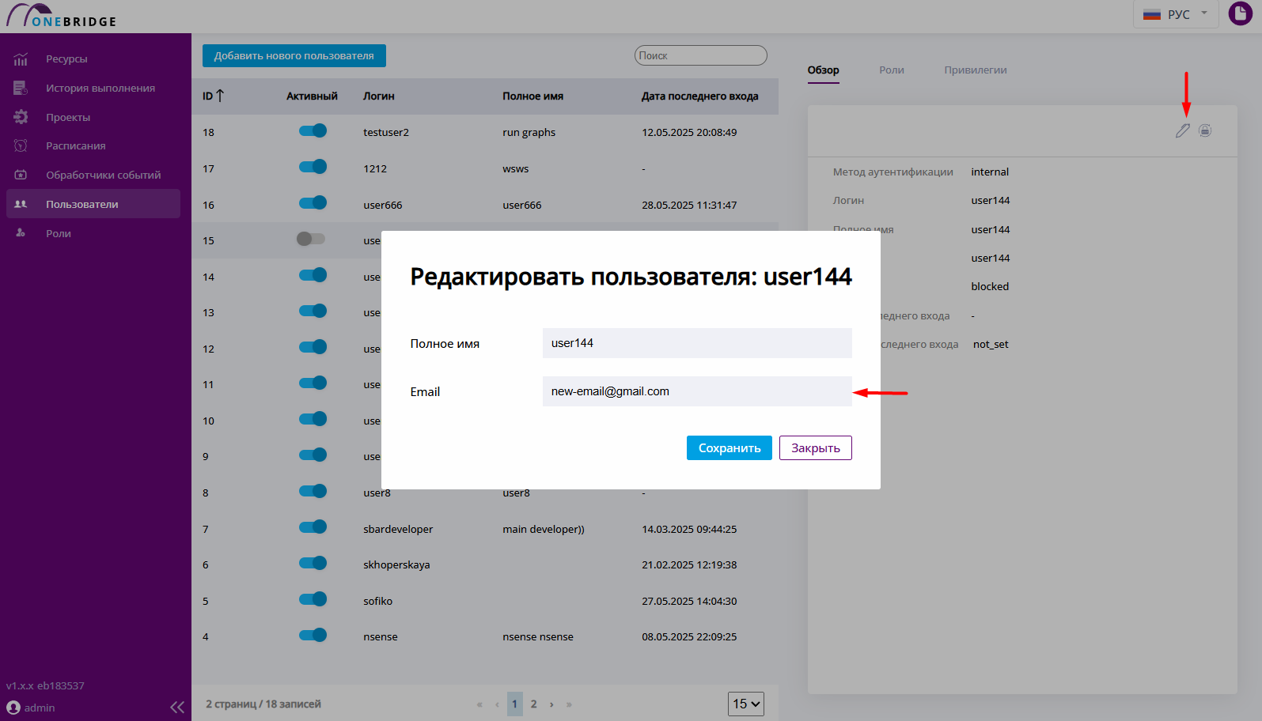
Task: Click the admin avatar icon
Action: pos(13,708)
